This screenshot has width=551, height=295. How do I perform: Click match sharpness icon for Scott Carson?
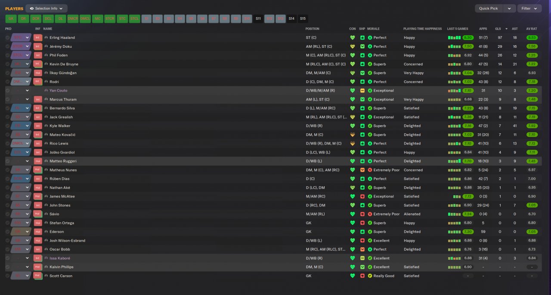[362, 276]
